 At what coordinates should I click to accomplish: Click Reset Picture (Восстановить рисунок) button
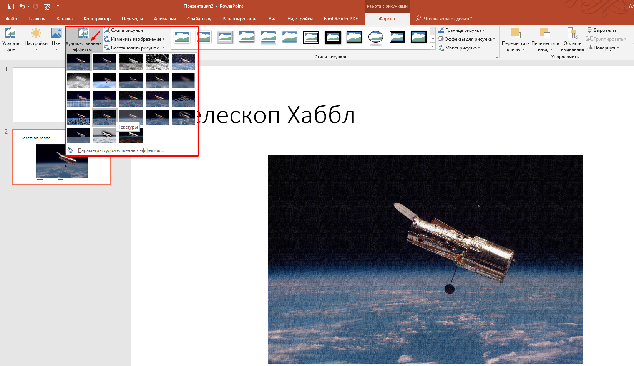pyautogui.click(x=134, y=48)
